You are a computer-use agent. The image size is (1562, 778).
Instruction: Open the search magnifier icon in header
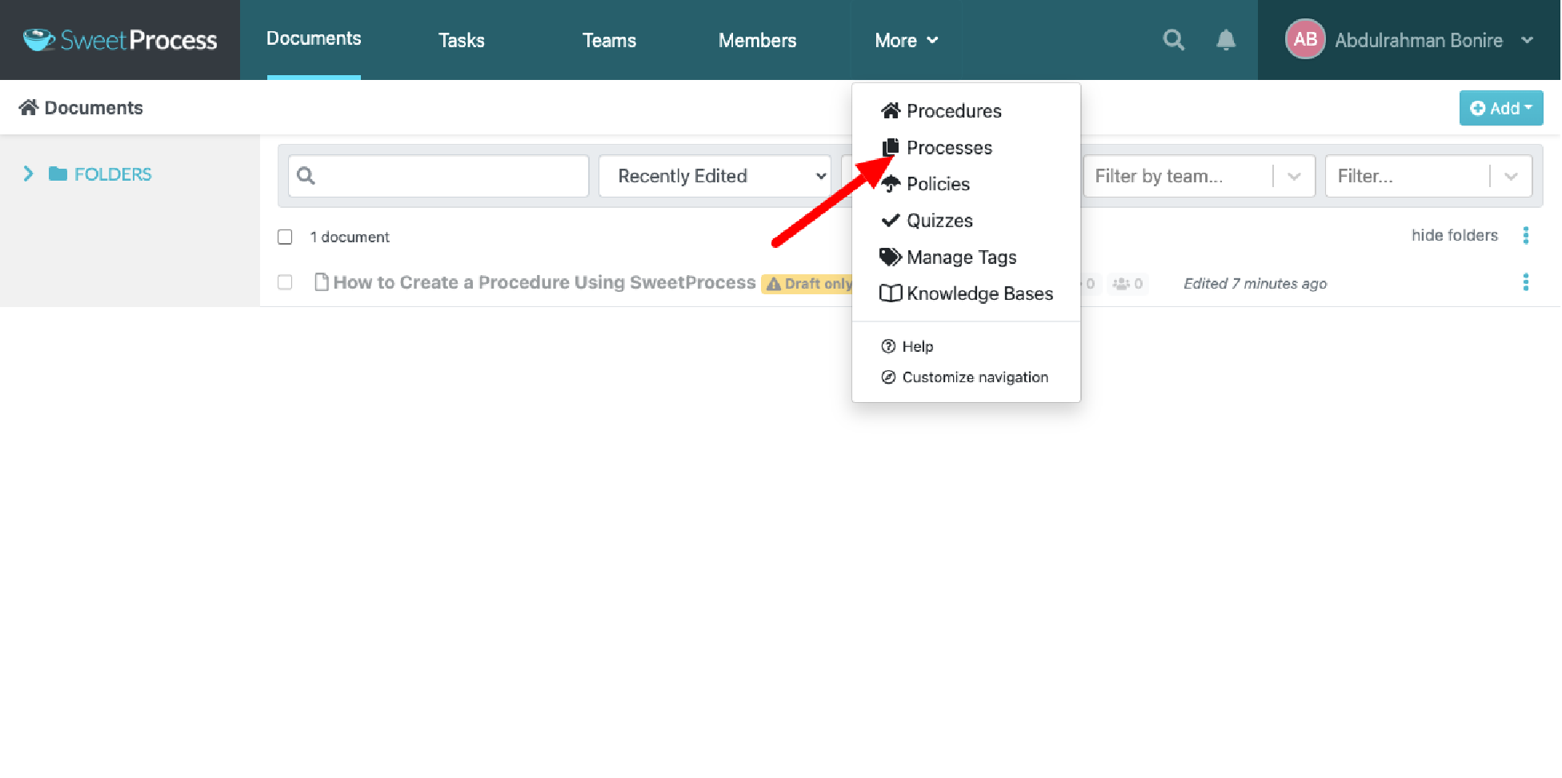pyautogui.click(x=1173, y=40)
